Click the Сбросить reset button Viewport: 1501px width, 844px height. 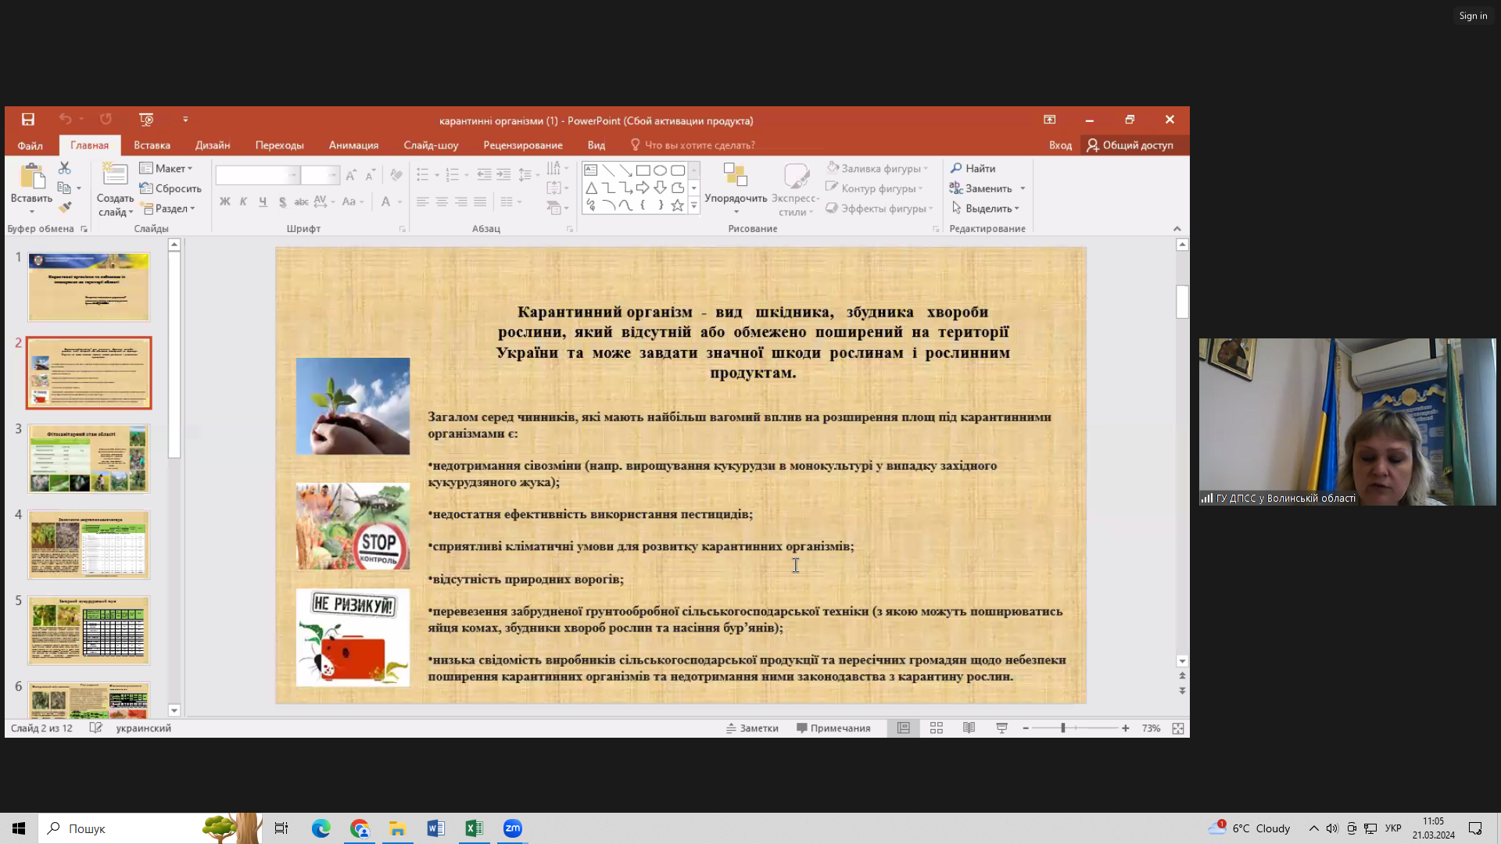pyautogui.click(x=170, y=188)
